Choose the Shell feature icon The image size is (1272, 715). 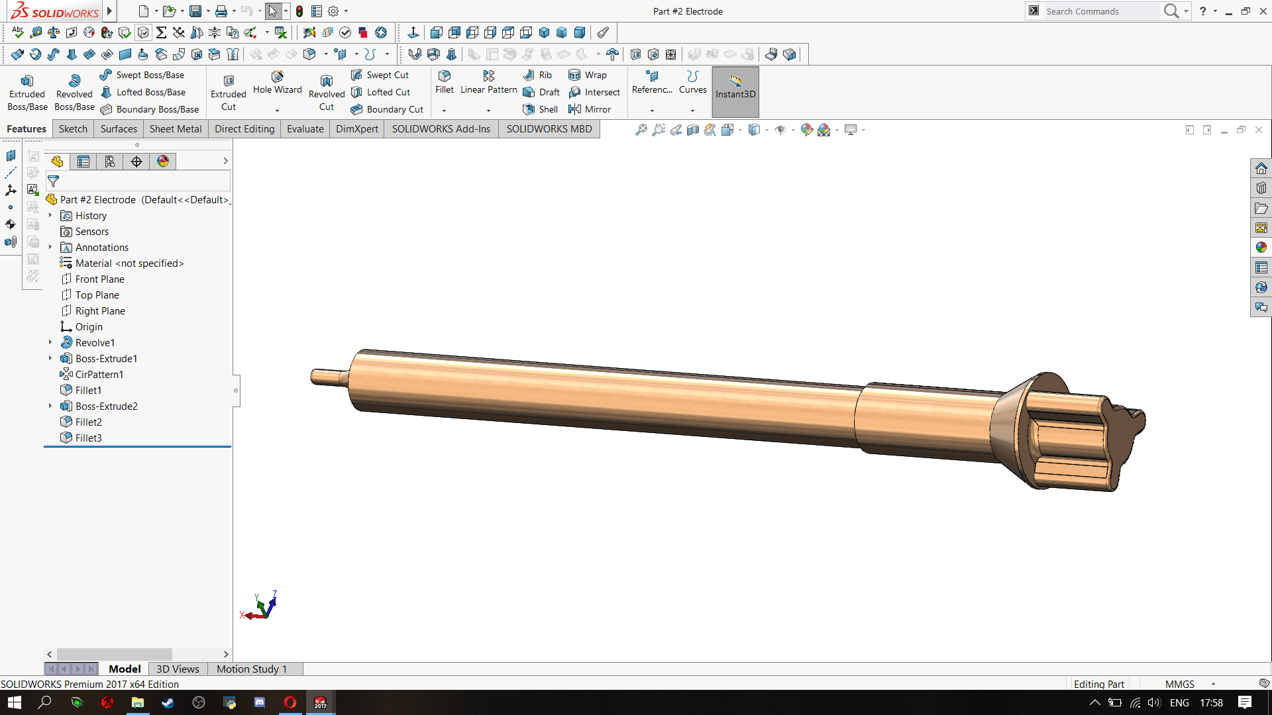click(x=529, y=109)
